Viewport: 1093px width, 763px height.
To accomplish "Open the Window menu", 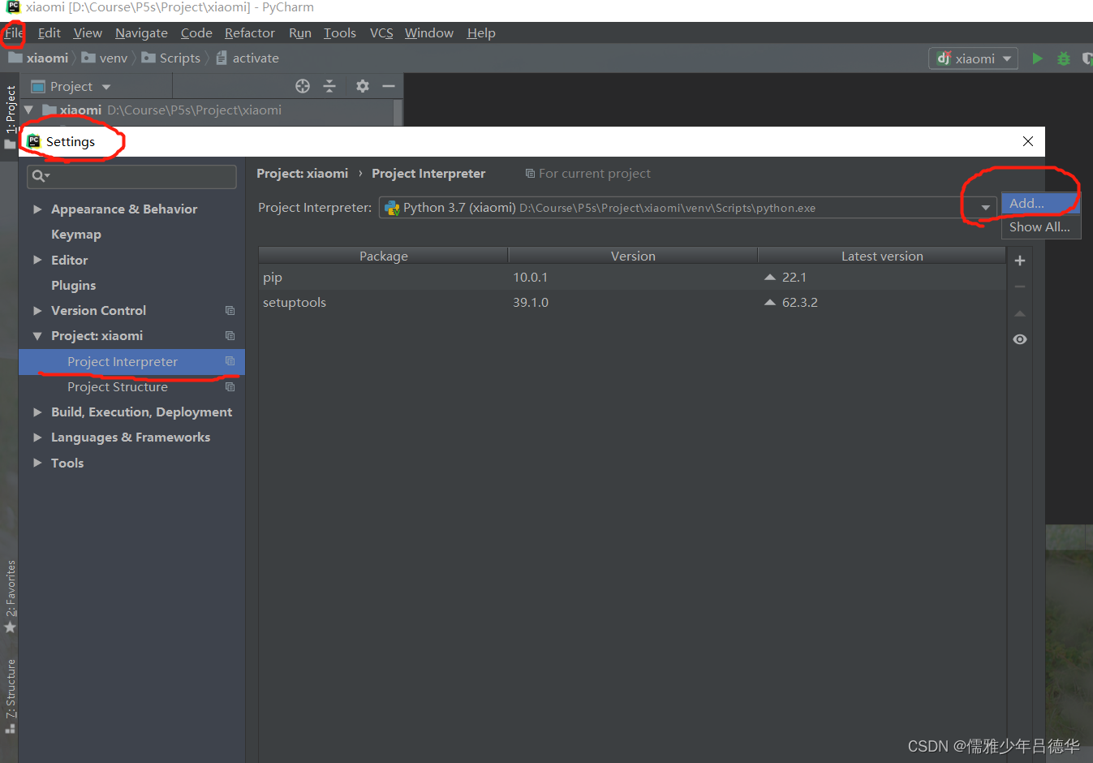I will click(x=429, y=33).
